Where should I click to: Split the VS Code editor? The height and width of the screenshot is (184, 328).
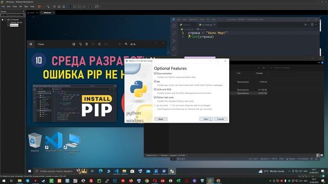click(x=312, y=25)
